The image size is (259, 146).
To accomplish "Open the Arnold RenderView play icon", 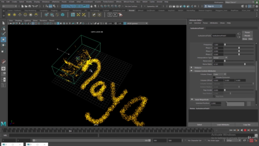I will (x=115, y=15).
